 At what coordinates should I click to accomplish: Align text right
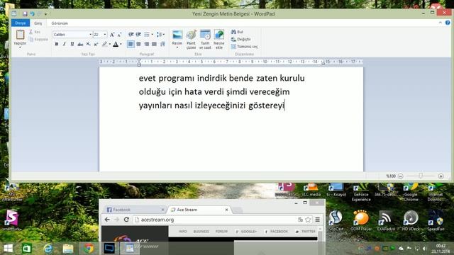pyautogui.click(x=147, y=44)
